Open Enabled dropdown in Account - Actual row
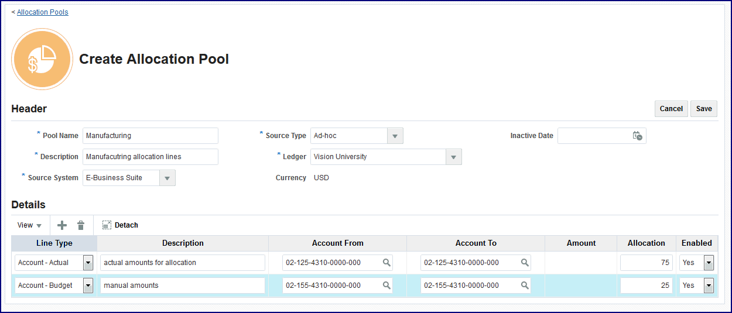 pyautogui.click(x=709, y=263)
